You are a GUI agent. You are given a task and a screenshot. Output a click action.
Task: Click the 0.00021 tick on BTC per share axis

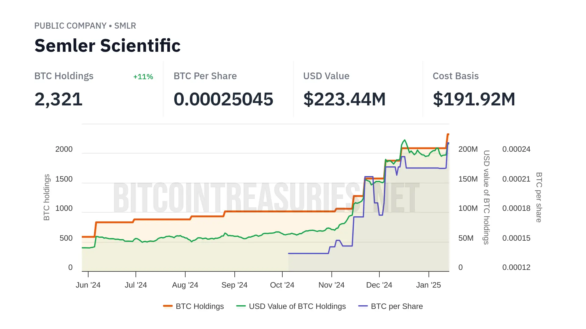(x=516, y=179)
